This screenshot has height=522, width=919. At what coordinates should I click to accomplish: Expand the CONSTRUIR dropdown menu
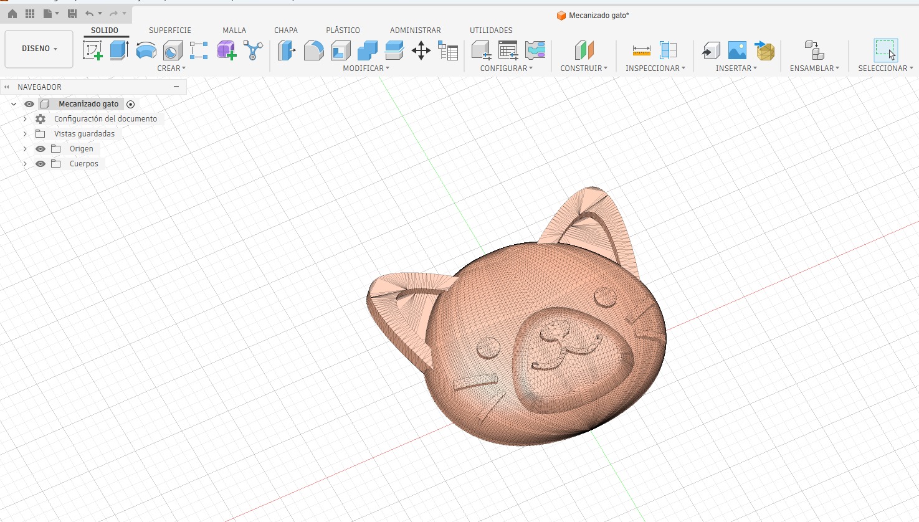tap(584, 69)
